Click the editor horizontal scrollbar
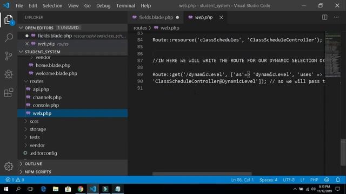This screenshot has height=194, width=346. 202,174
